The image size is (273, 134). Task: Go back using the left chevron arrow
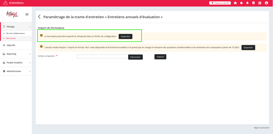(39, 17)
